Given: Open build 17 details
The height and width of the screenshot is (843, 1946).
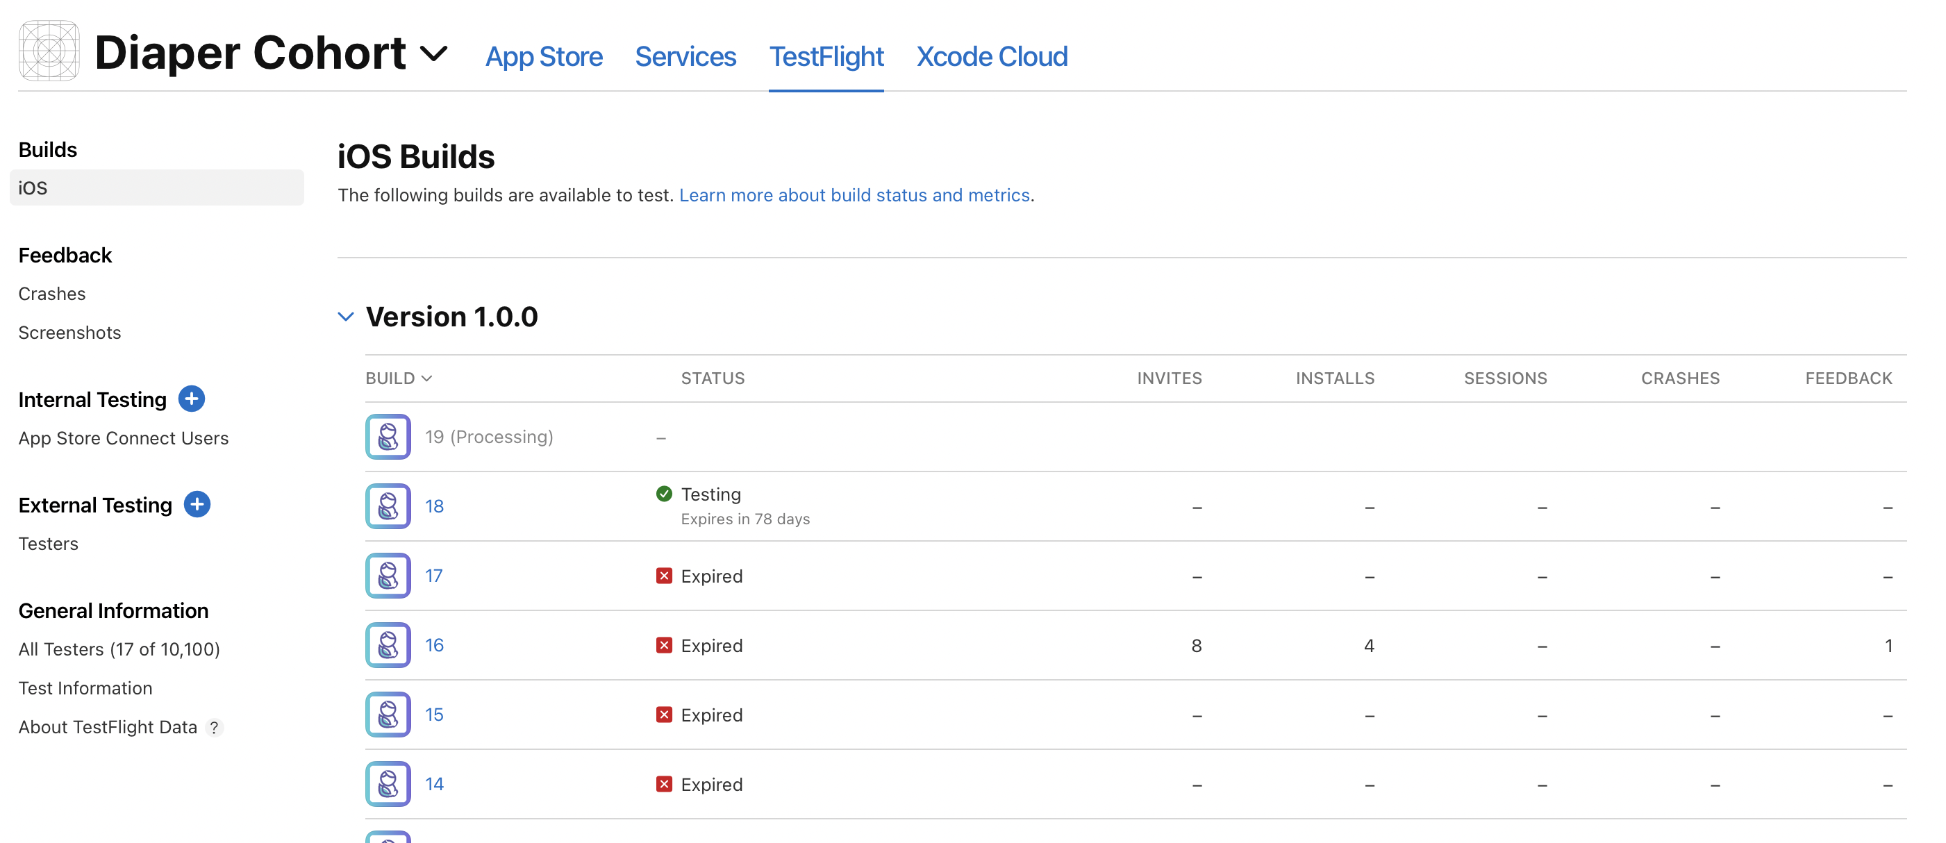Looking at the screenshot, I should [x=433, y=576].
